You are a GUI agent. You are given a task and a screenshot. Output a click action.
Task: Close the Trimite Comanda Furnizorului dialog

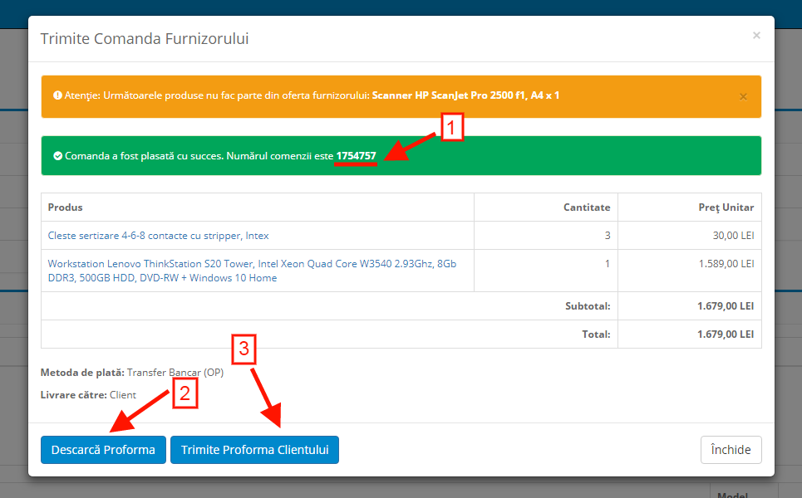pyautogui.click(x=755, y=36)
